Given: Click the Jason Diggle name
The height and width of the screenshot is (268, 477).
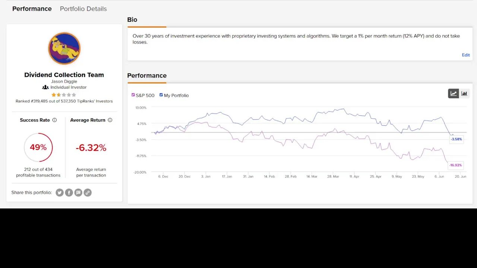Looking at the screenshot, I should click(x=64, y=82).
